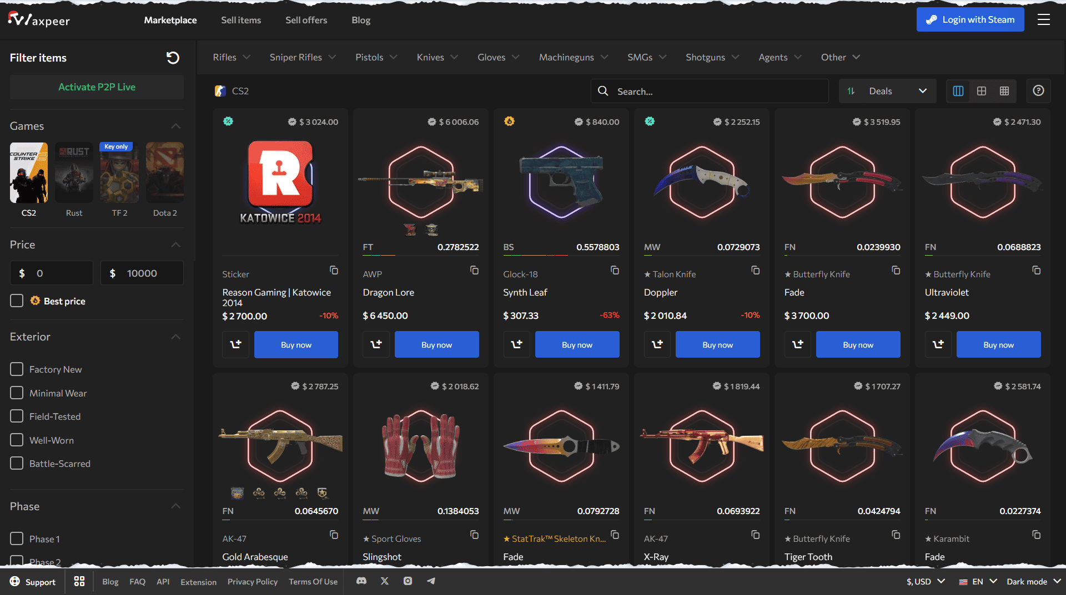Reset filters with the circular arrow icon
The image size is (1066, 595).
click(x=173, y=58)
